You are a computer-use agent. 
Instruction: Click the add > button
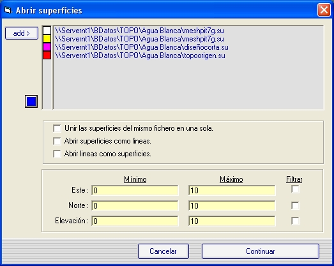[22, 33]
